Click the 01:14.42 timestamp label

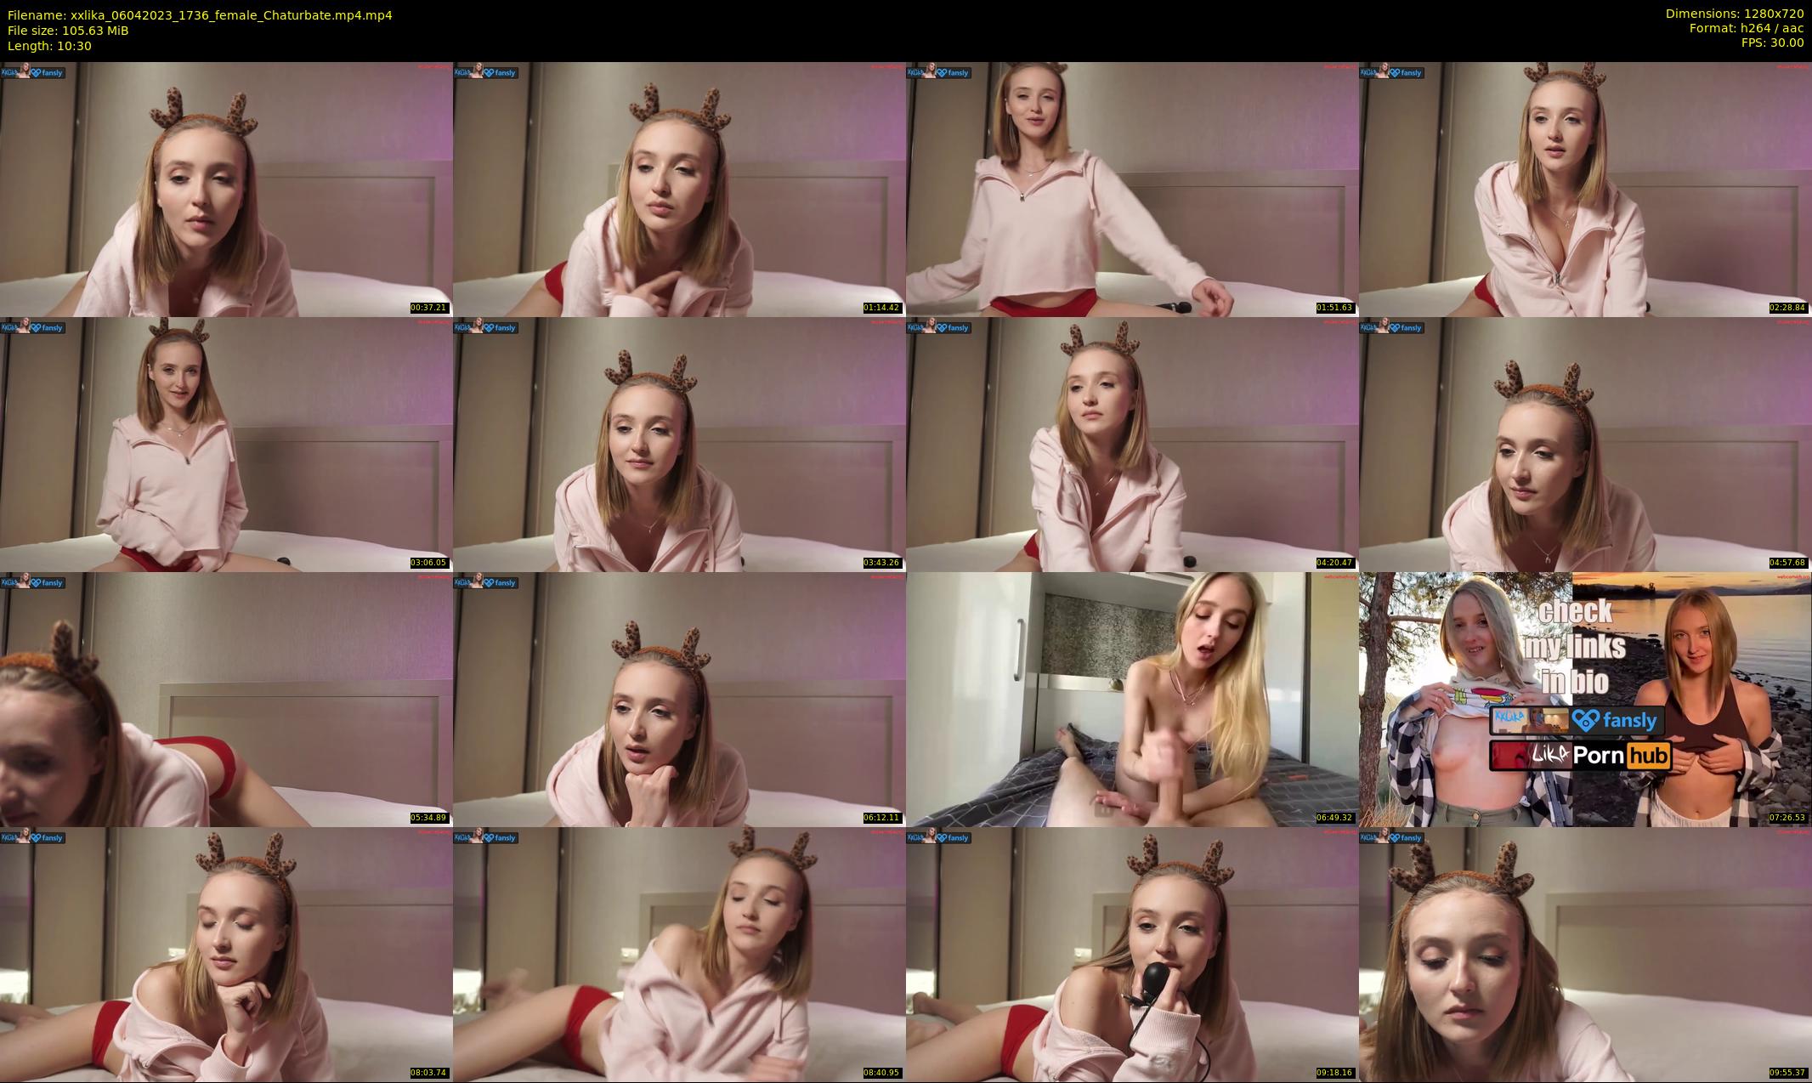pos(882,308)
